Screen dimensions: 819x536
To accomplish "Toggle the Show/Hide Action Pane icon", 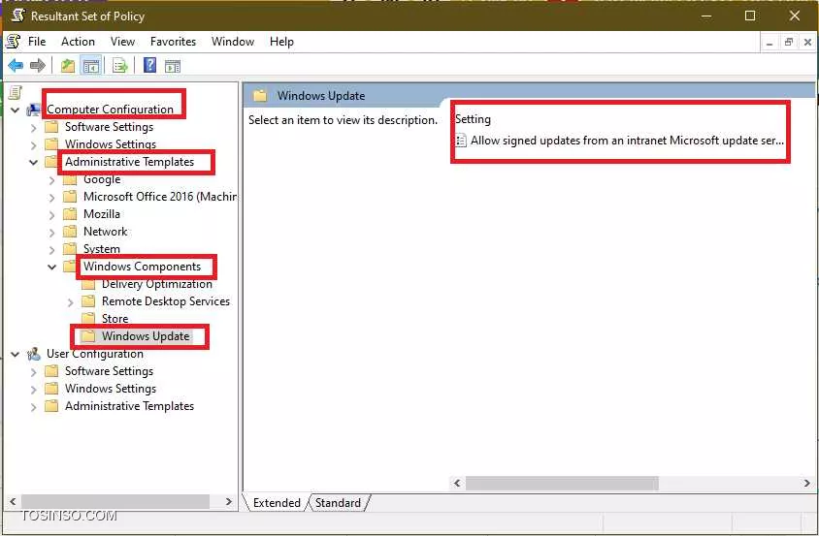I will coord(173,66).
